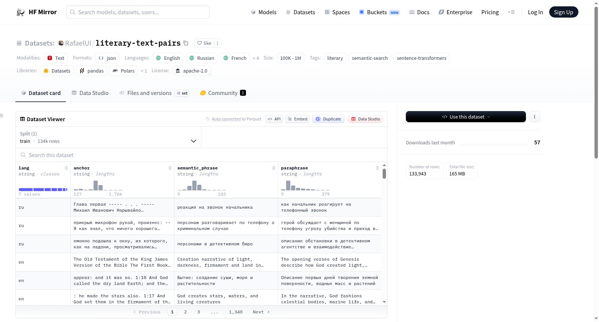This screenshot has height=322, width=599.
Task: Select the 100K - 1M size tag
Action: (x=291, y=58)
